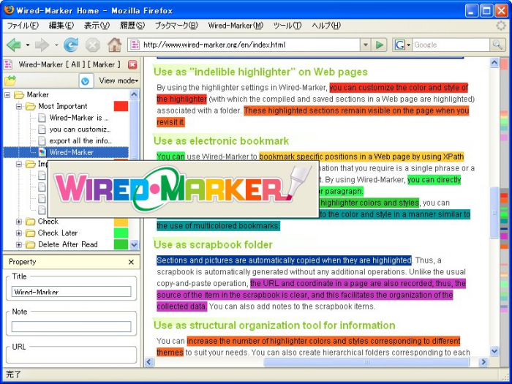
Task: Expand the Delete After Read folder
Action: pyautogui.click(x=19, y=244)
